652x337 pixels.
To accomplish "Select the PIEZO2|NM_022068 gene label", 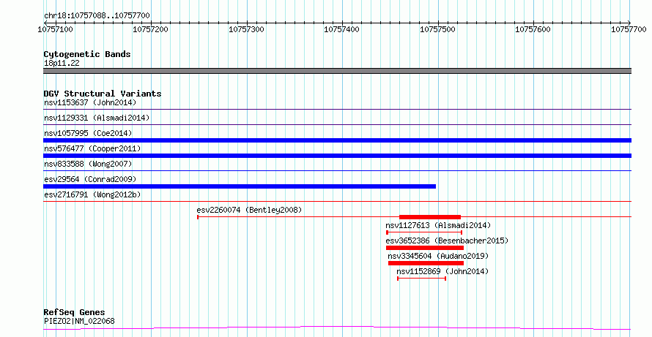I will point(79,321).
